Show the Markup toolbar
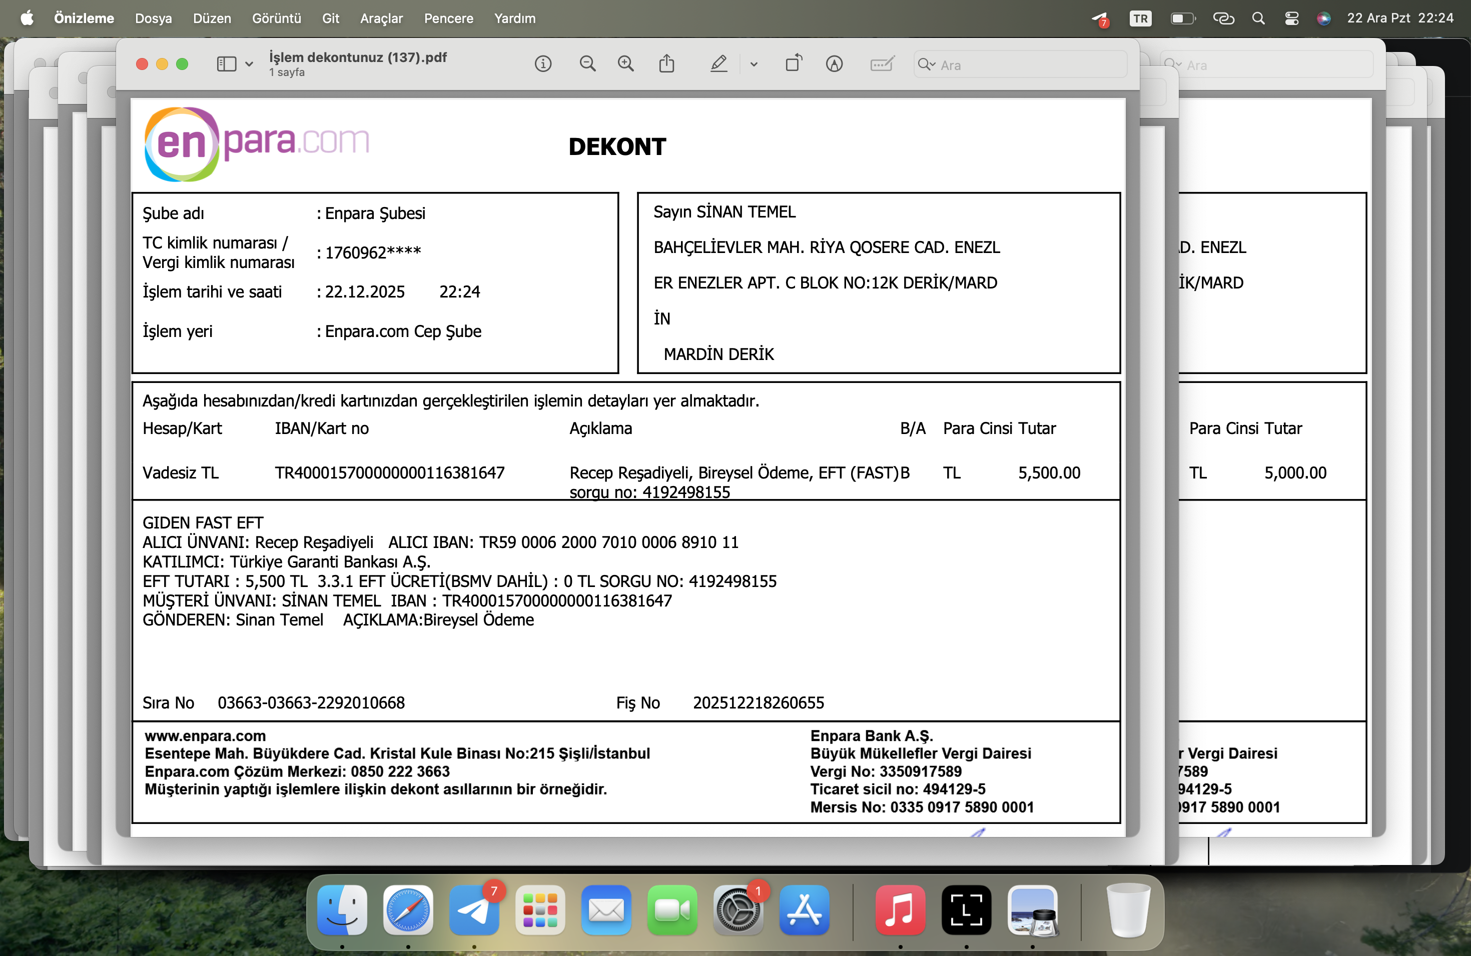The width and height of the screenshot is (1471, 956). pyautogui.click(x=834, y=63)
